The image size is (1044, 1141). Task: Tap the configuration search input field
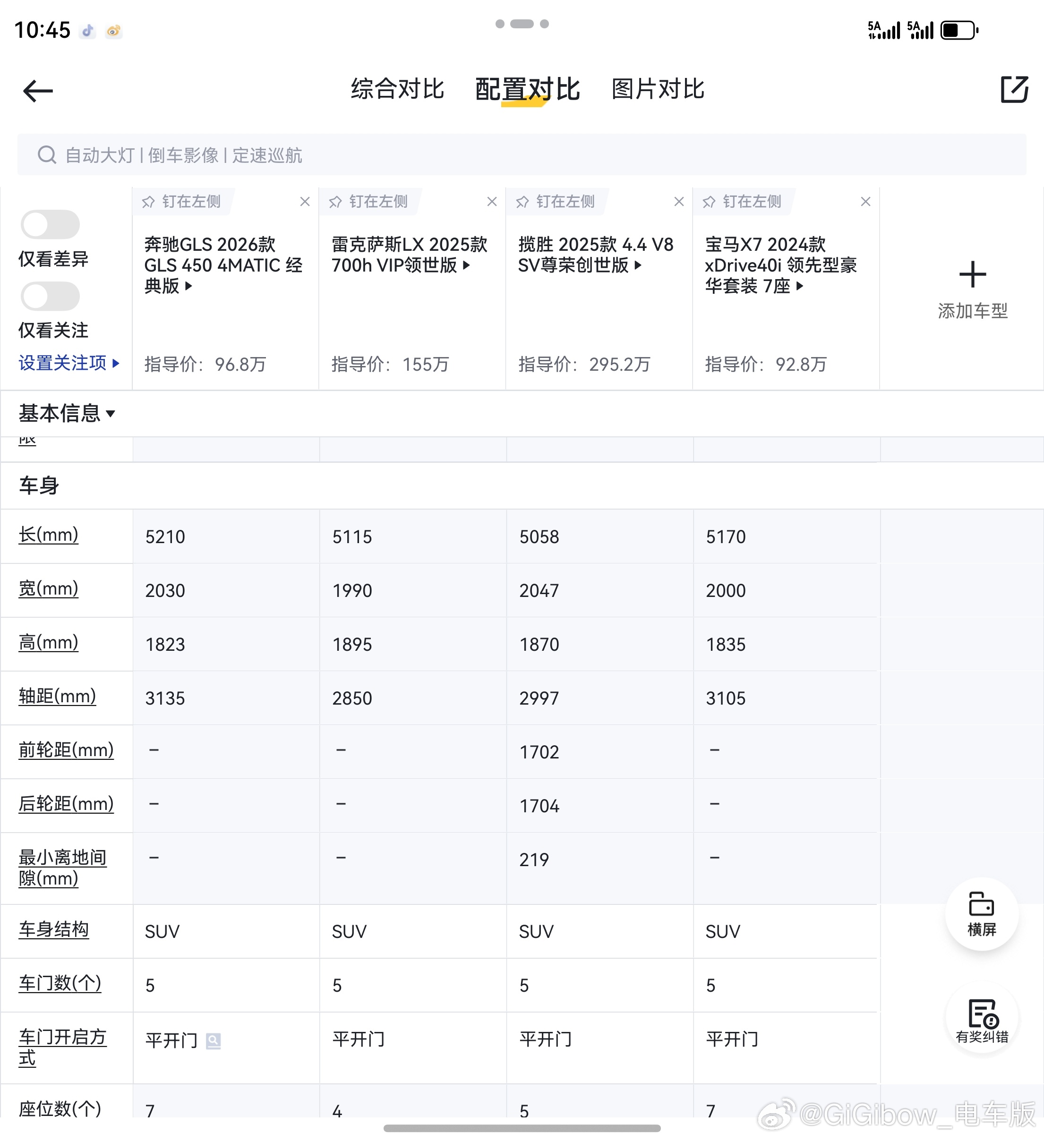[x=521, y=154]
